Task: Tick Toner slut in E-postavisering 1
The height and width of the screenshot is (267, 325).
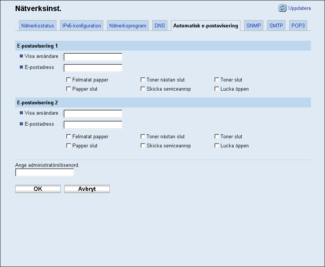Action: tap(217, 80)
